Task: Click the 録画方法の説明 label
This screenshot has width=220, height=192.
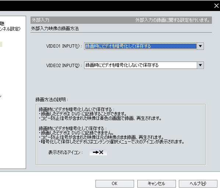Action: [x=52, y=100]
